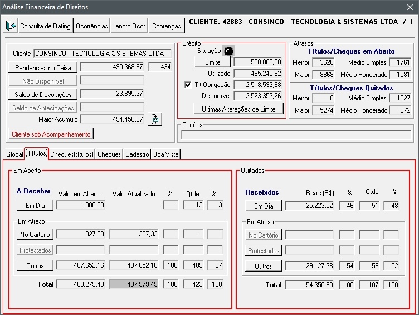419x315 pixels.
Task: Click Em Dia button under A Receber
Action: pos(35,205)
